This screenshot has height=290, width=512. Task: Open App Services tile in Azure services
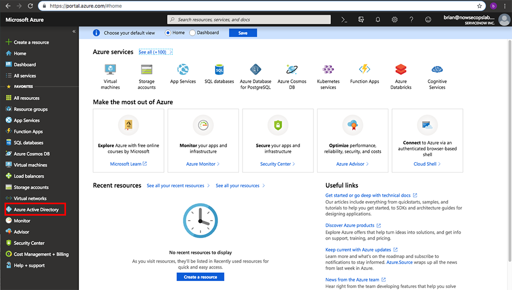183,74
